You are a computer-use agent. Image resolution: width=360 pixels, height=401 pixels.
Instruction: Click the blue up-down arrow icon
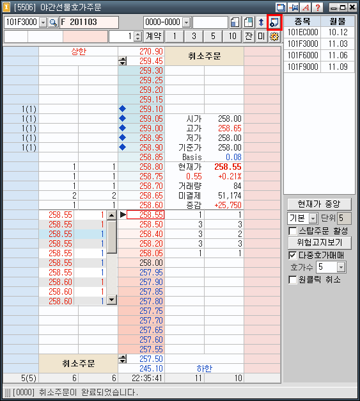pos(261,22)
